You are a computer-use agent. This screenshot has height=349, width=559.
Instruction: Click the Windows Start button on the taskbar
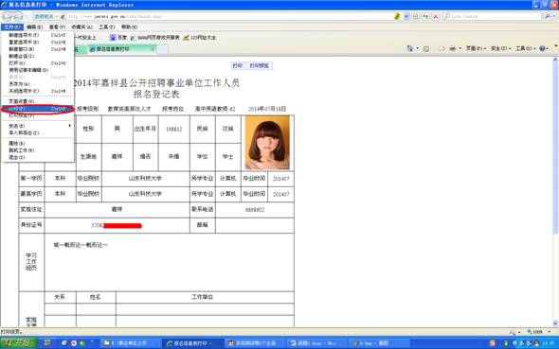[19, 343]
